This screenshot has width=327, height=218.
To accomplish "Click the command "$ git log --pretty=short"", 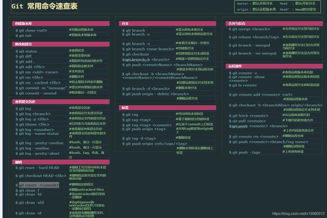I will pyautogui.click(x=37, y=153).
